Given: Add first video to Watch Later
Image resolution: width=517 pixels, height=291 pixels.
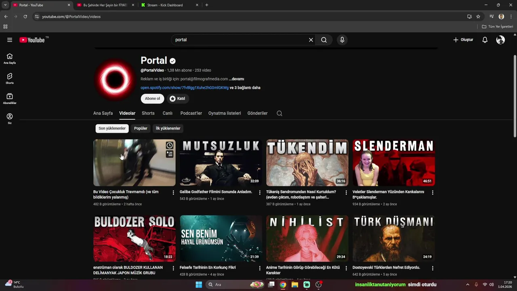Looking at the screenshot, I should click(170, 145).
